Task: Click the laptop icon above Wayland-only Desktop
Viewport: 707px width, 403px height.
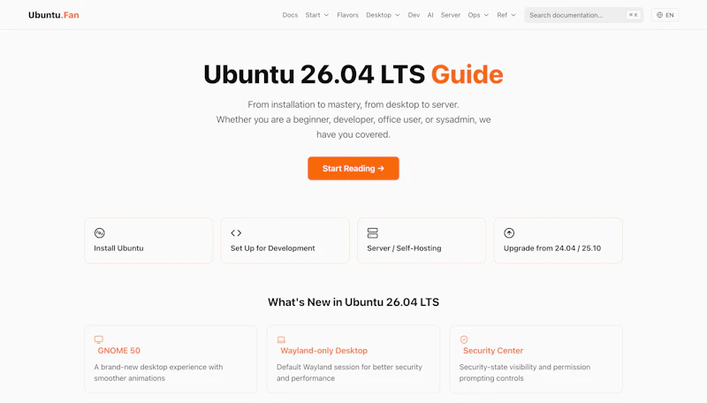Action: [281, 339]
